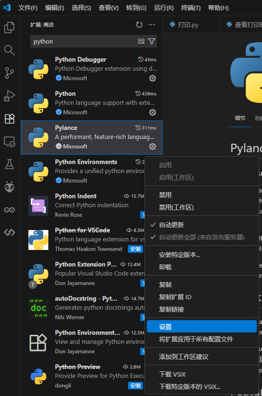Open the 编辑(E) menu
The width and height of the screenshot is (262, 396).
[54, 8]
